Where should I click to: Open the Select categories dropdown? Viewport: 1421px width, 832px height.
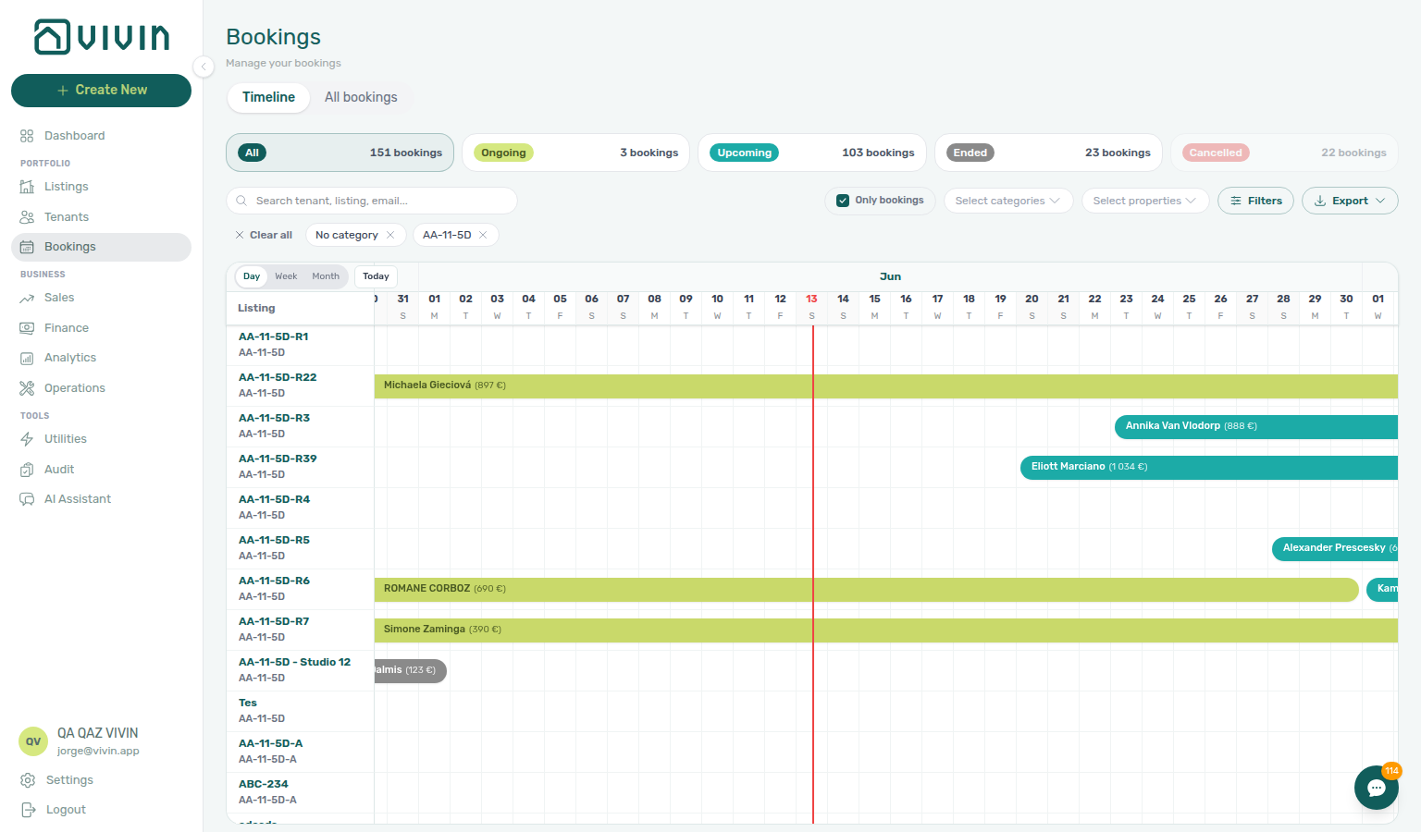1008,201
